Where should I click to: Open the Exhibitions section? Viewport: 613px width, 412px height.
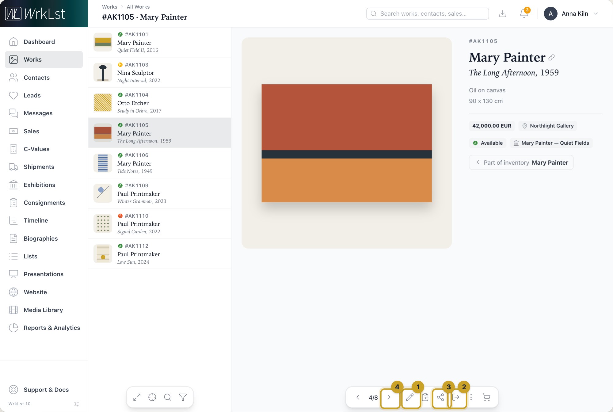click(x=44, y=185)
